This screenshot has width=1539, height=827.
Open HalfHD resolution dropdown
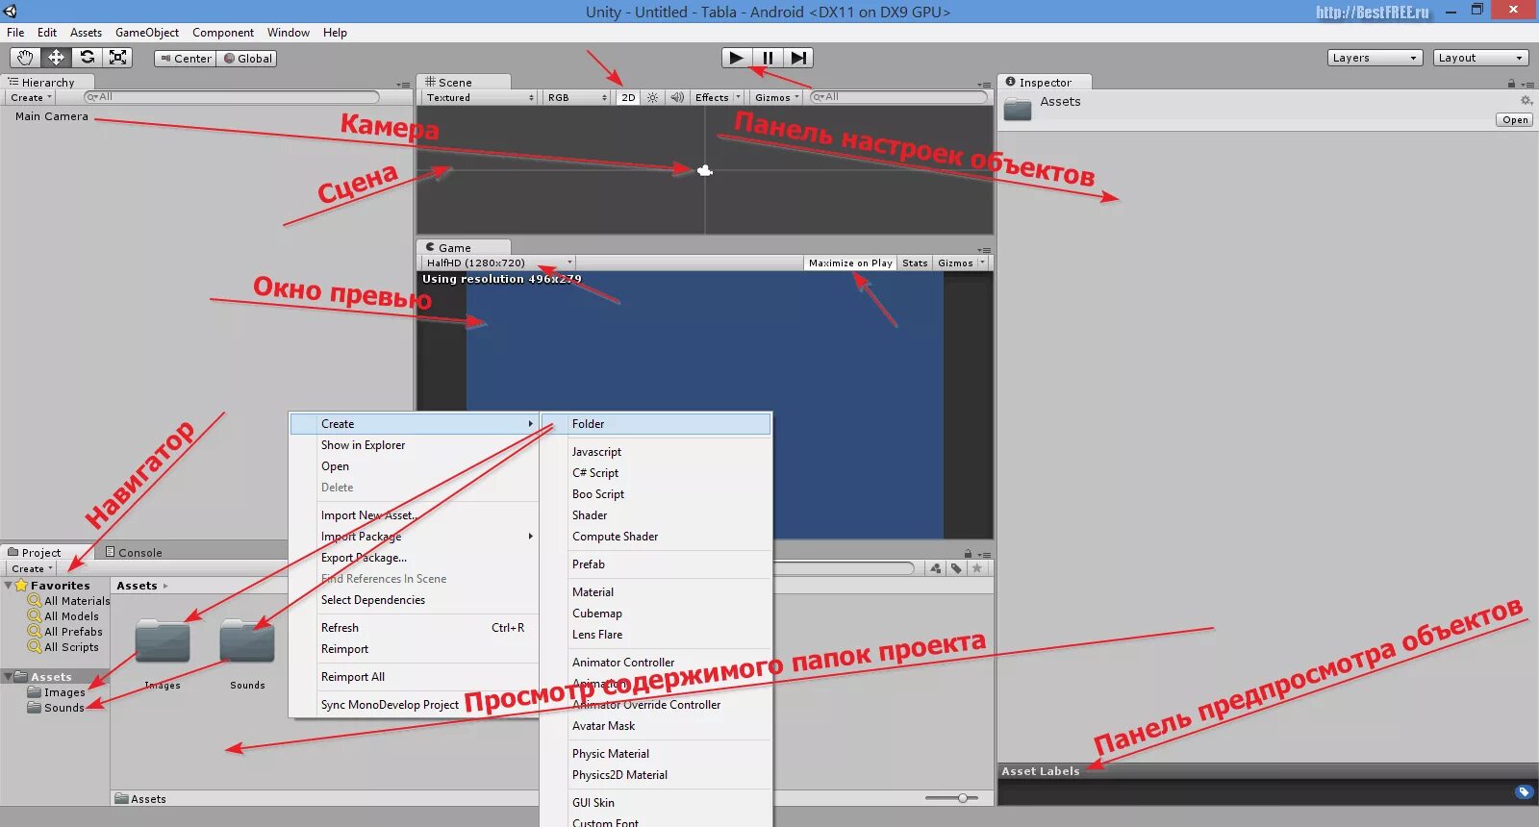point(498,263)
